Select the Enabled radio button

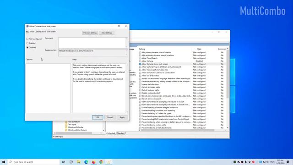point(27,43)
